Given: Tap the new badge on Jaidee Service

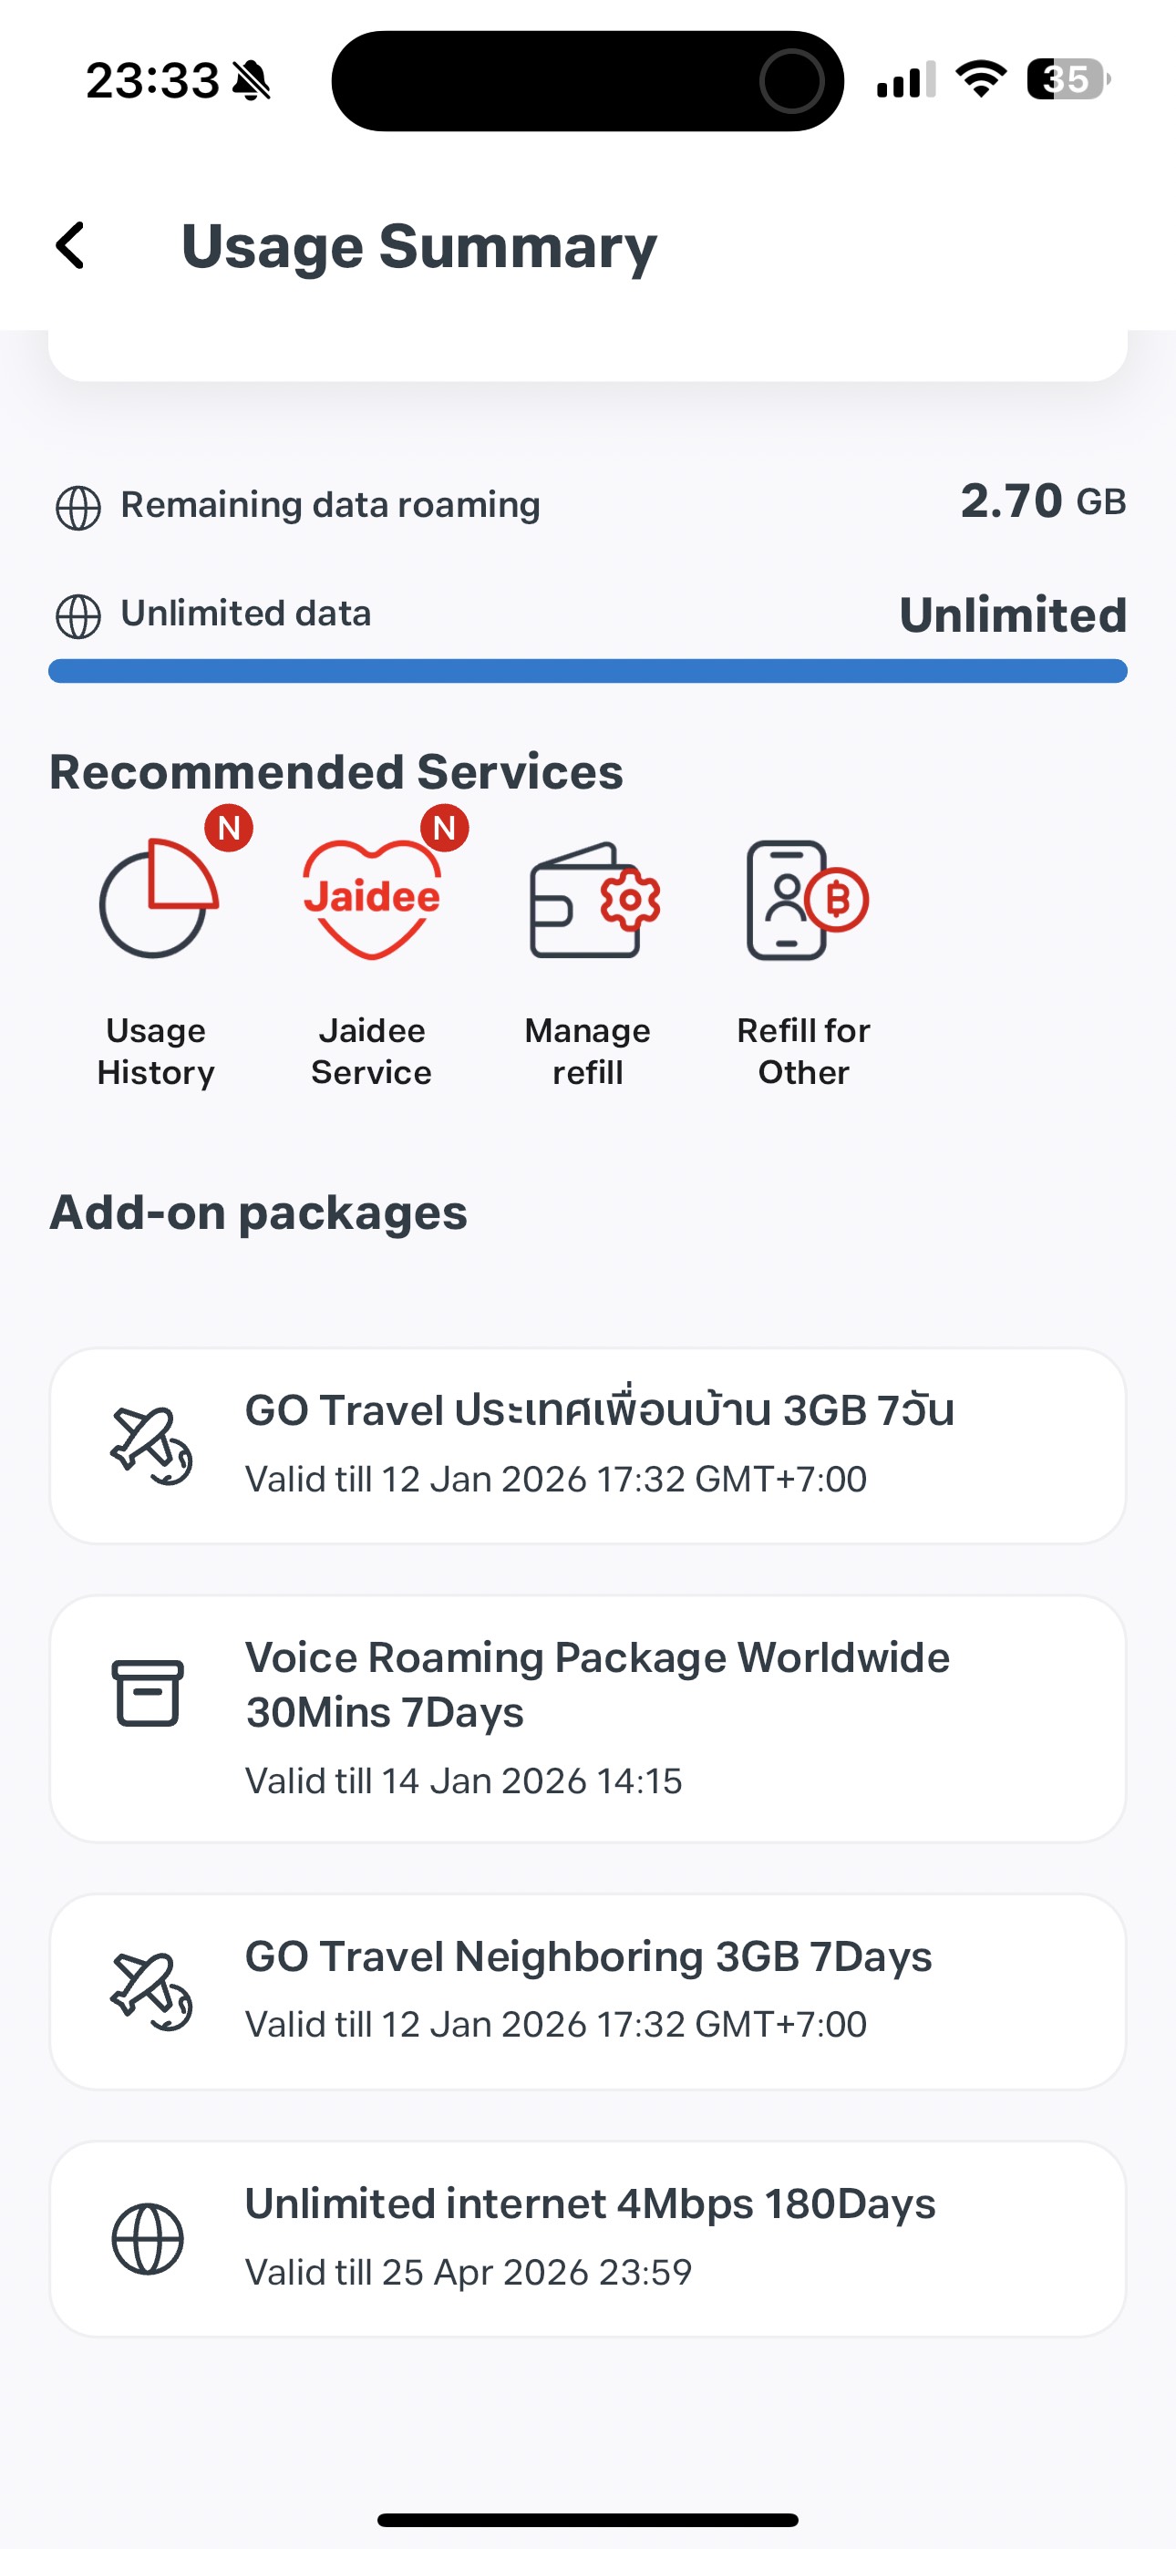Looking at the screenshot, I should click(x=445, y=827).
